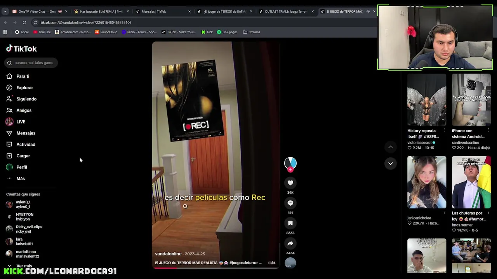Image resolution: width=497 pixels, height=279 pixels.
Task: Expand the Más menu in the sidebar
Action: pyautogui.click(x=16, y=179)
